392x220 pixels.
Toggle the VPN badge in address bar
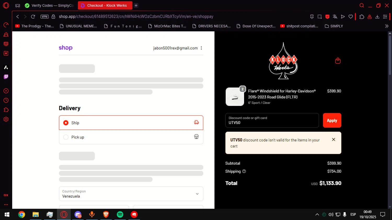(x=45, y=16)
